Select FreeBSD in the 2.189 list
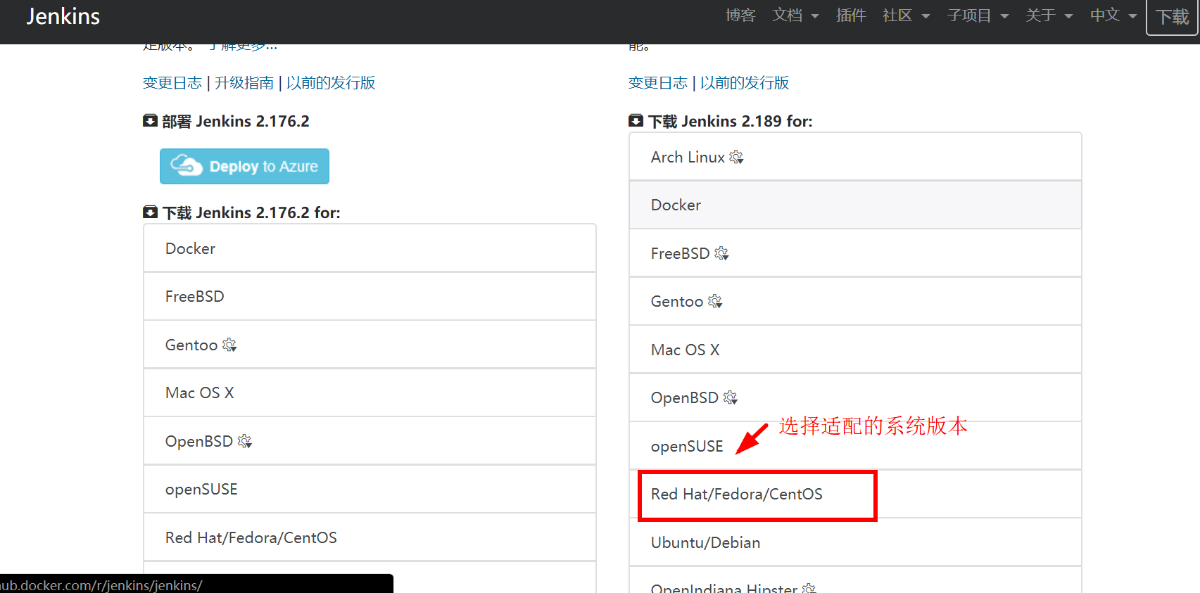Image resolution: width=1200 pixels, height=593 pixels. 855,253
